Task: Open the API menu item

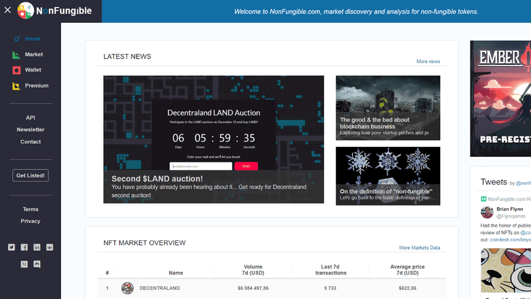Action: click(x=30, y=117)
